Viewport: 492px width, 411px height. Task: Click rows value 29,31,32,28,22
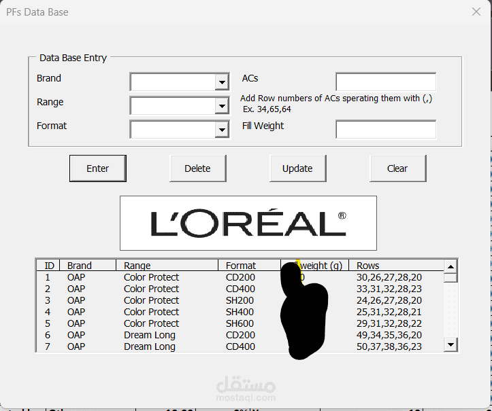coord(389,323)
